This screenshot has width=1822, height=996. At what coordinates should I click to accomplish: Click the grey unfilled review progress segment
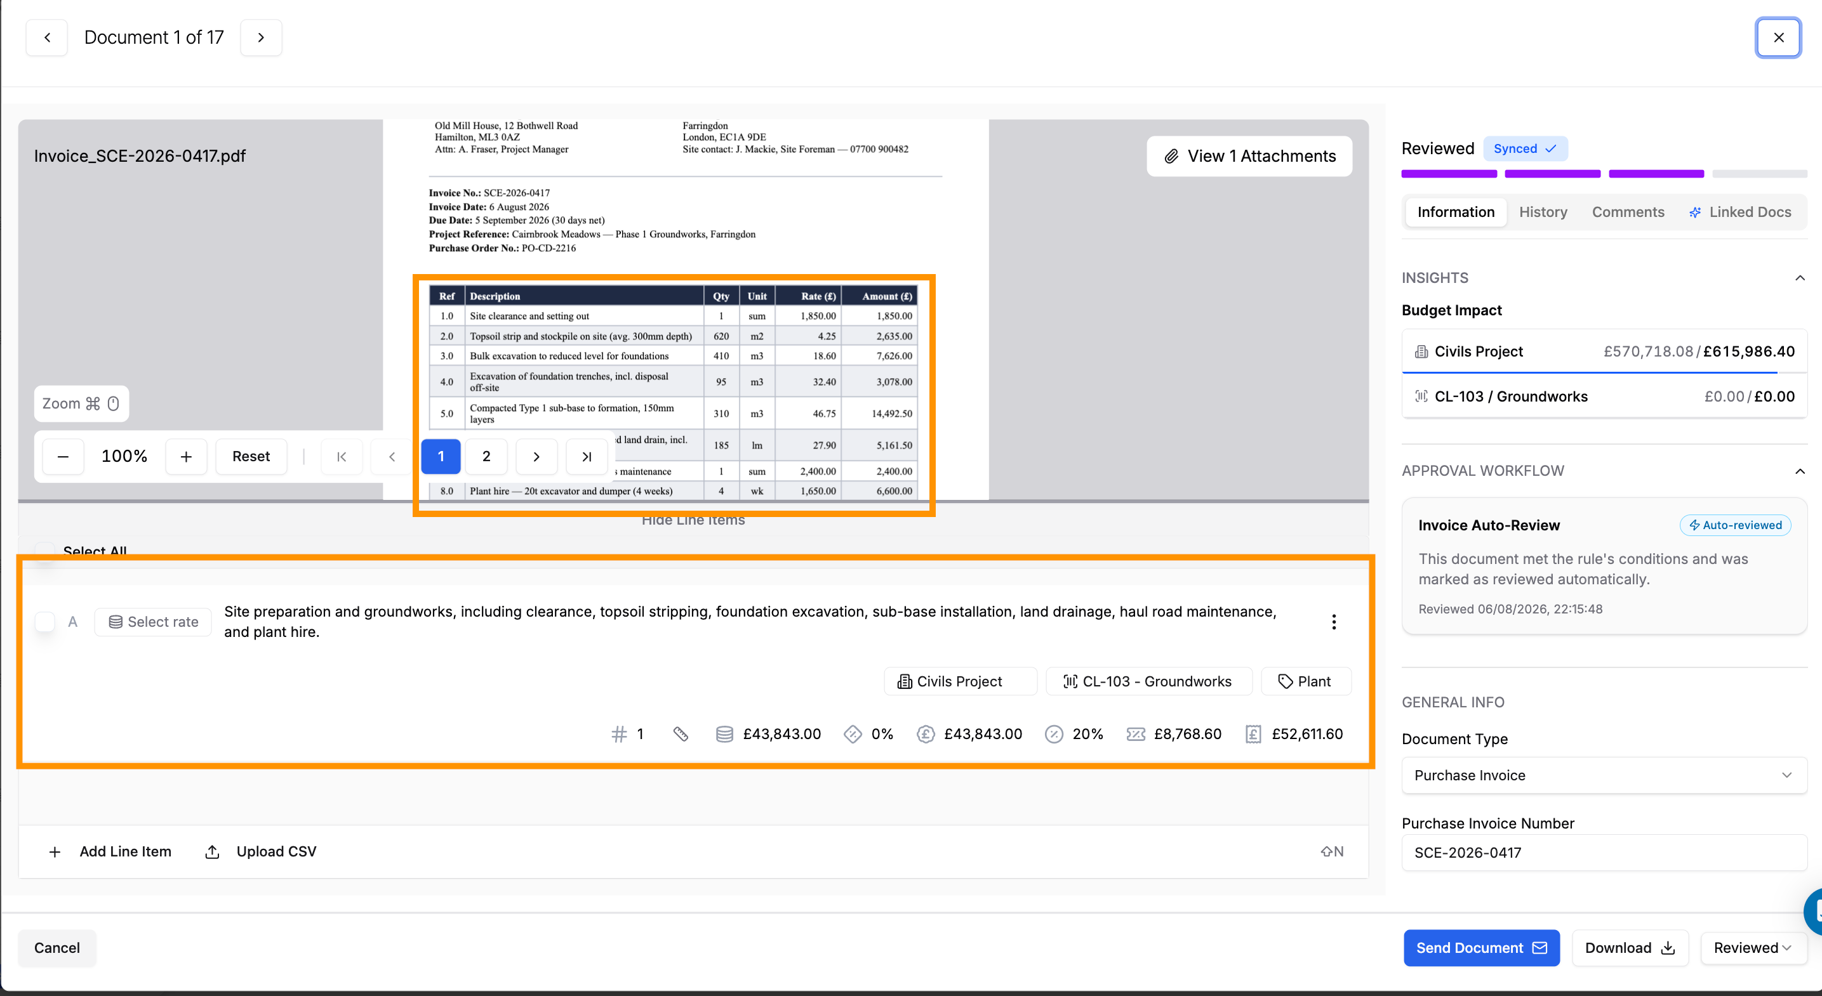click(1760, 174)
